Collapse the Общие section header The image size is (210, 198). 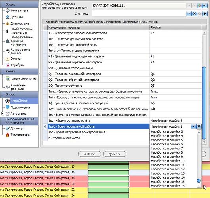coord(19,4)
